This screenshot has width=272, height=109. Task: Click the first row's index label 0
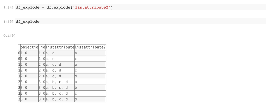point(19,53)
